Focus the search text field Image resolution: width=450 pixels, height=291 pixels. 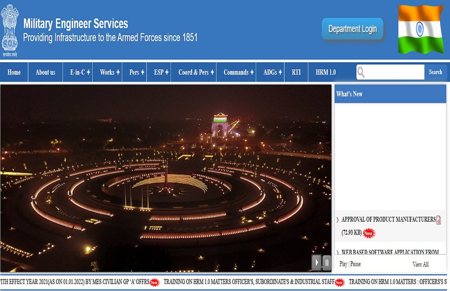point(390,72)
